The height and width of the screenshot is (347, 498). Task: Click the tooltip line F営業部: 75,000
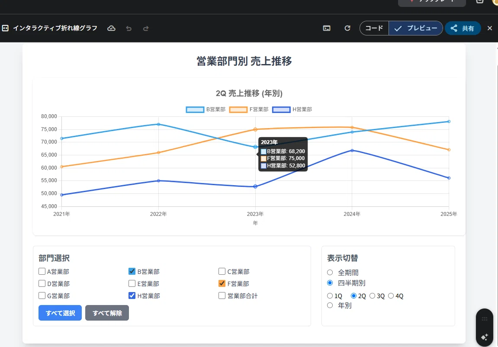pyautogui.click(x=283, y=158)
